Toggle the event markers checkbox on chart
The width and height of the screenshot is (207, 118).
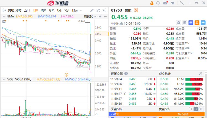click(4, 22)
